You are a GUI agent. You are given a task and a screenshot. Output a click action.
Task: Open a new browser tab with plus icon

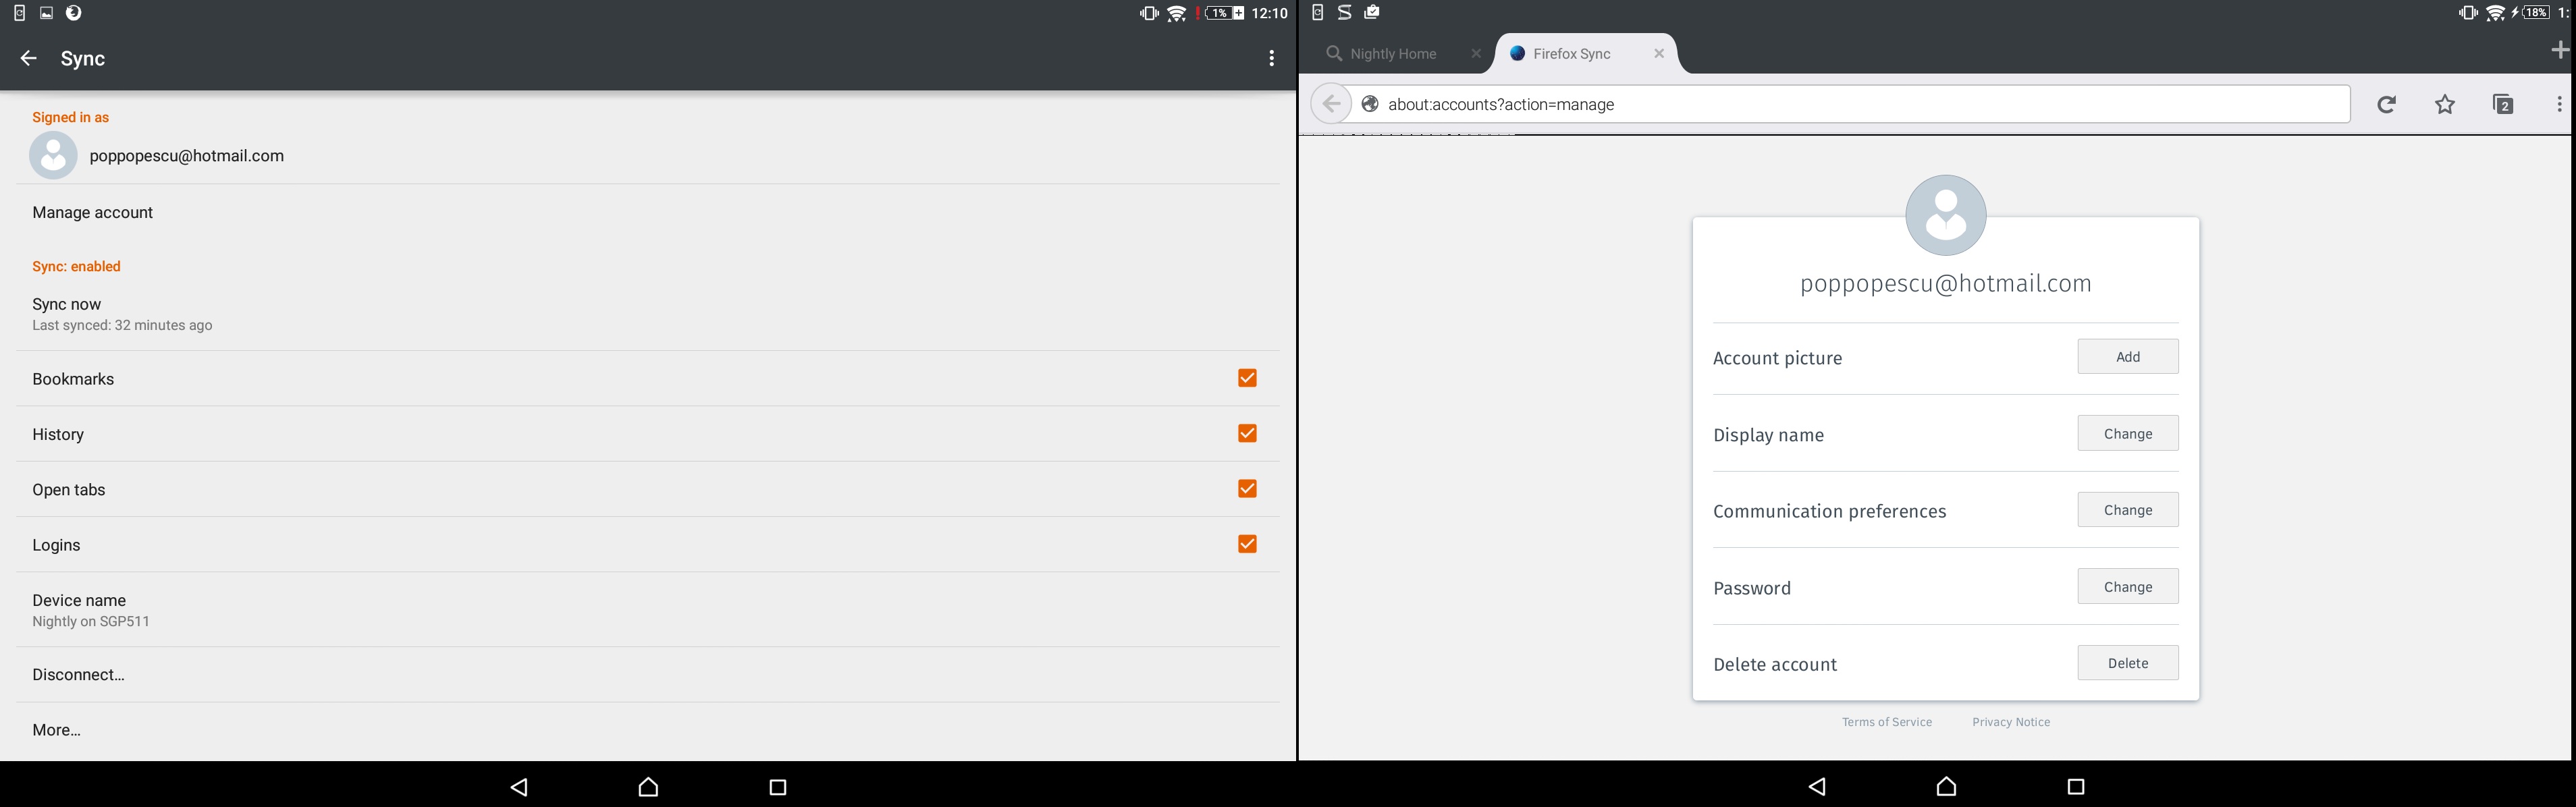[2560, 50]
